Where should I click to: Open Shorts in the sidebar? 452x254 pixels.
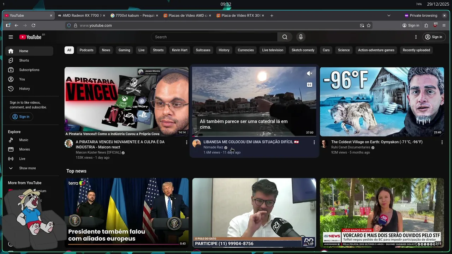pos(29,60)
